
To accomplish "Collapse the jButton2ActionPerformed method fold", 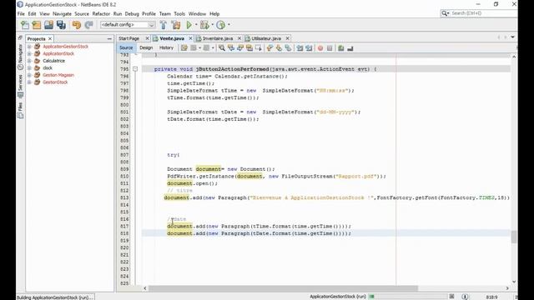I will coord(135,69).
